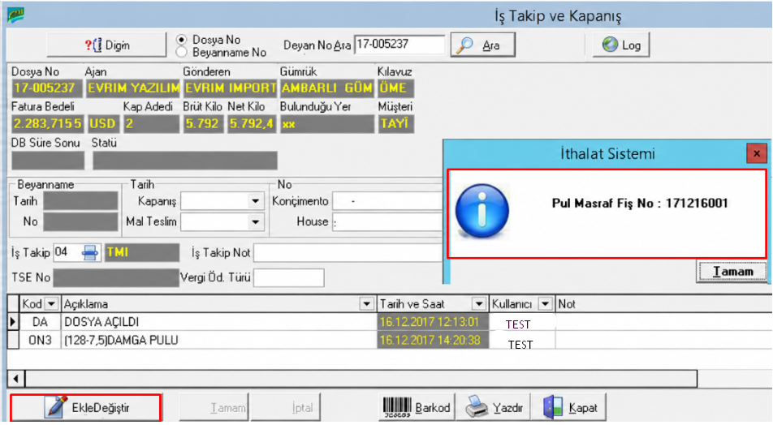Click the information icon in the dialog
The height and width of the screenshot is (425, 773).
click(482, 211)
